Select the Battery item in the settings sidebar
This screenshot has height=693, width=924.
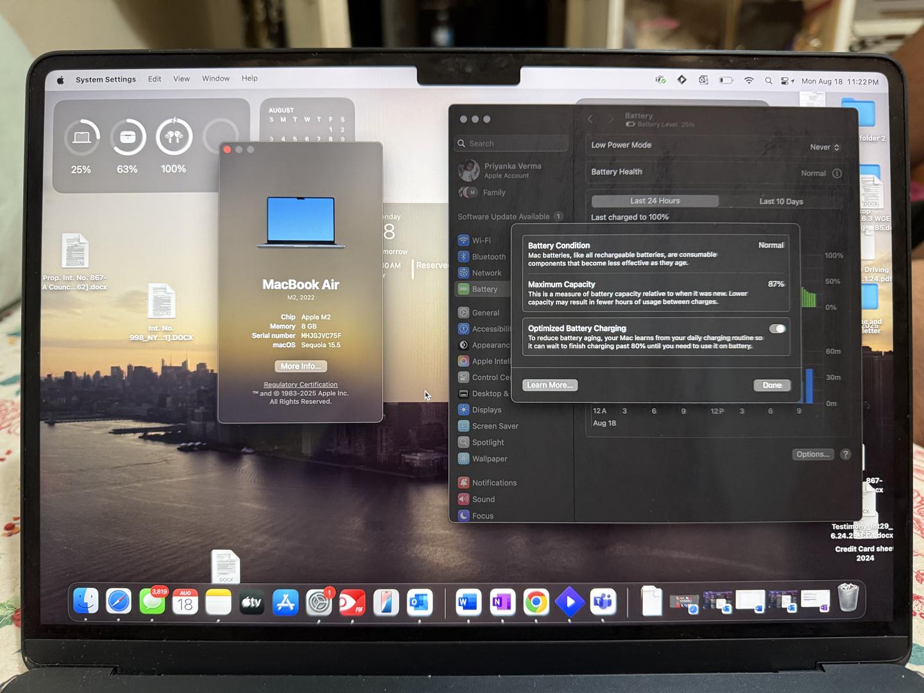click(x=482, y=289)
